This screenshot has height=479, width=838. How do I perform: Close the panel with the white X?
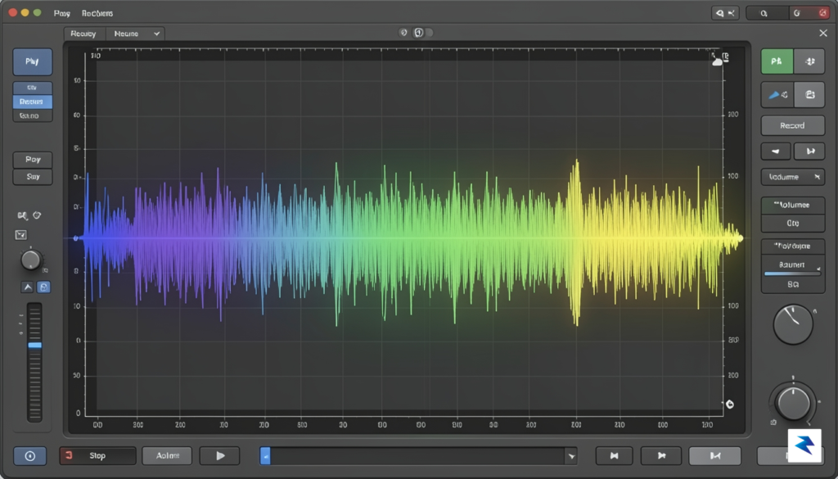click(823, 33)
